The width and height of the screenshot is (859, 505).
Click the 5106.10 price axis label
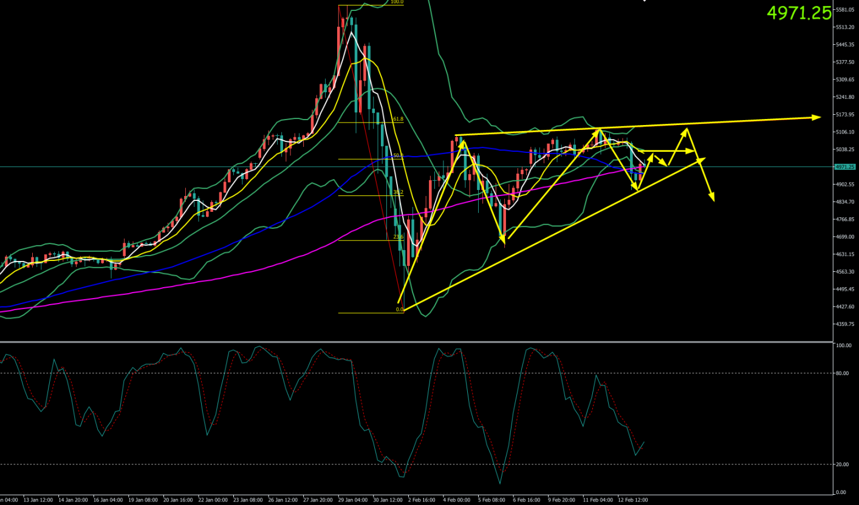(x=845, y=132)
